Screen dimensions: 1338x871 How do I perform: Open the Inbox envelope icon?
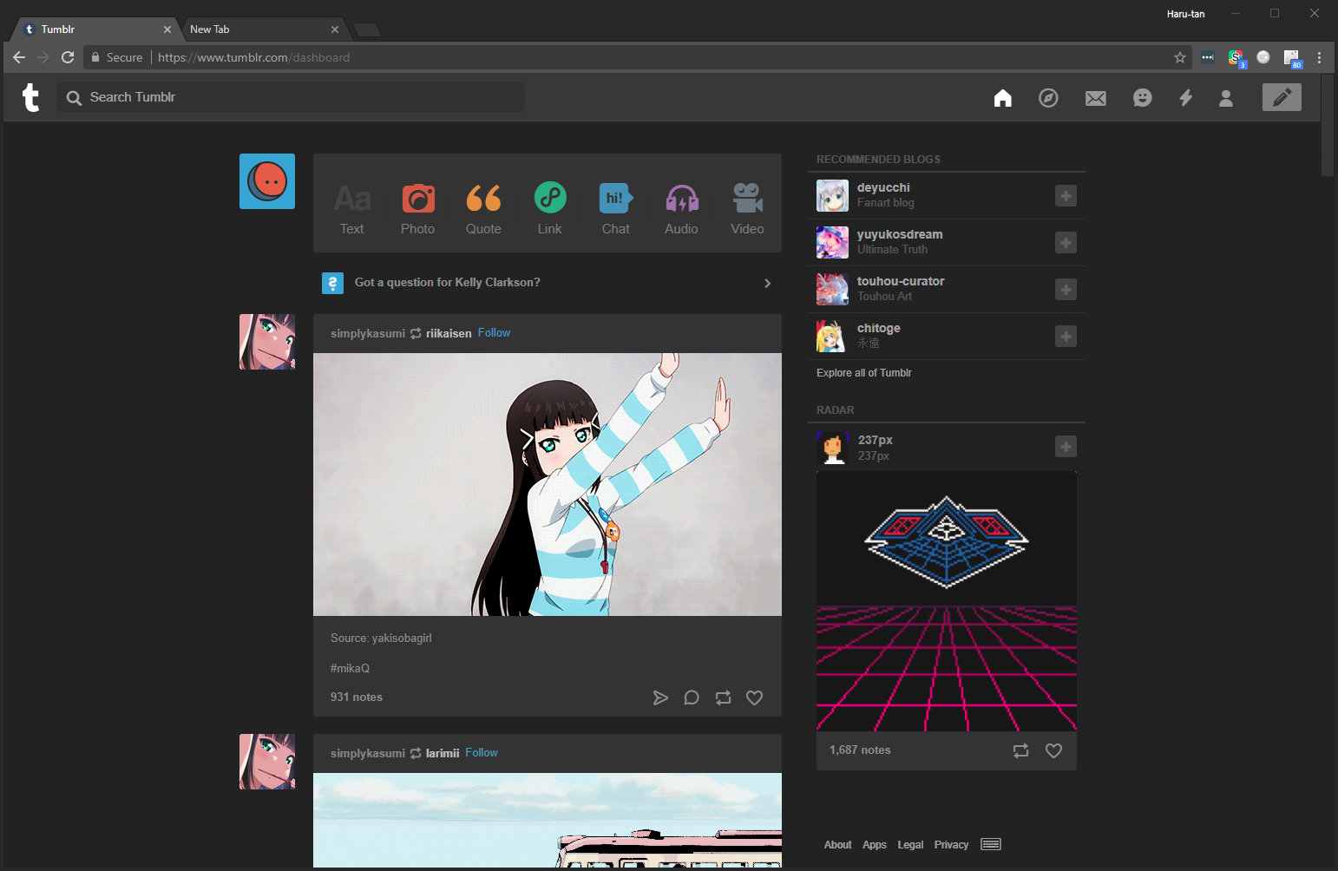[x=1096, y=98]
